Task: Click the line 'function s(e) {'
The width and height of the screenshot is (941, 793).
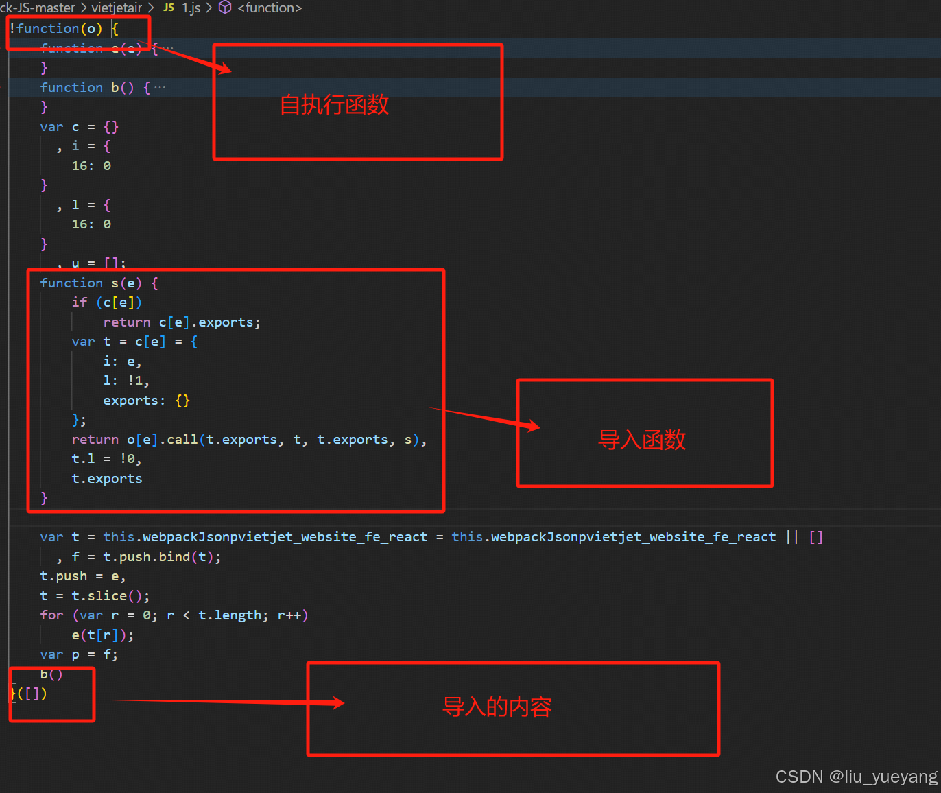Action: pos(99,283)
